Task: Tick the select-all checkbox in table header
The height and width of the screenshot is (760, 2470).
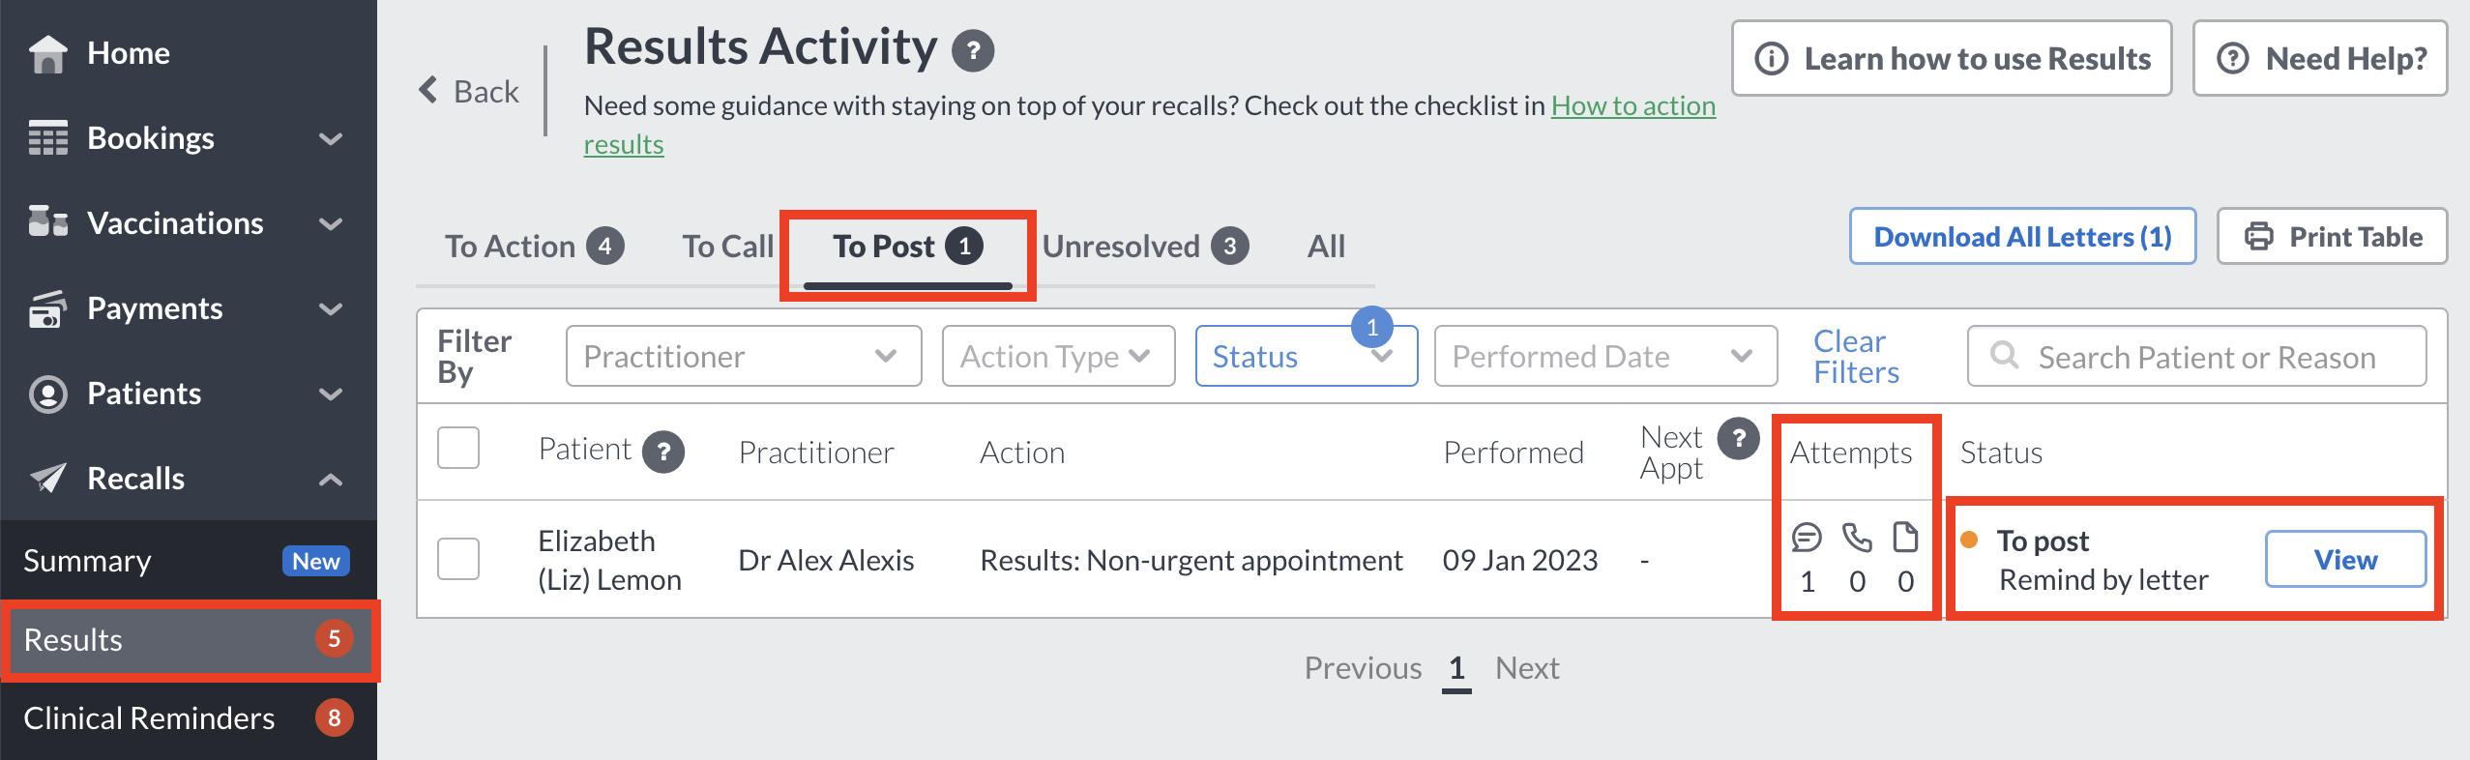Action: (x=458, y=448)
